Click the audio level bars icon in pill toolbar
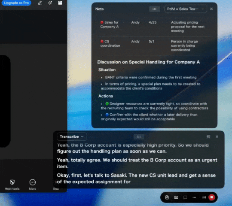Image resolution: width=232 pixels, height=206 pixels. 204,197
